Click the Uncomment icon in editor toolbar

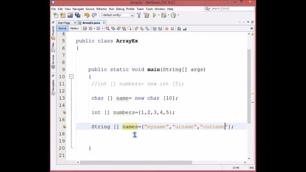pyautogui.click(x=185, y=29)
